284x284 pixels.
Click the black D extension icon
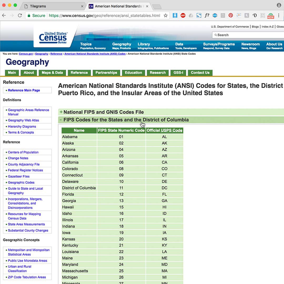(255, 16)
